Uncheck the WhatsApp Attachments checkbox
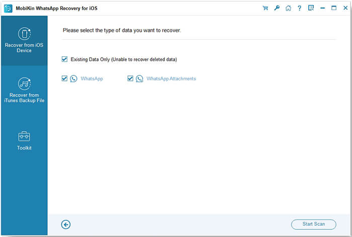Viewport: 352px width, 237px height. (130, 79)
